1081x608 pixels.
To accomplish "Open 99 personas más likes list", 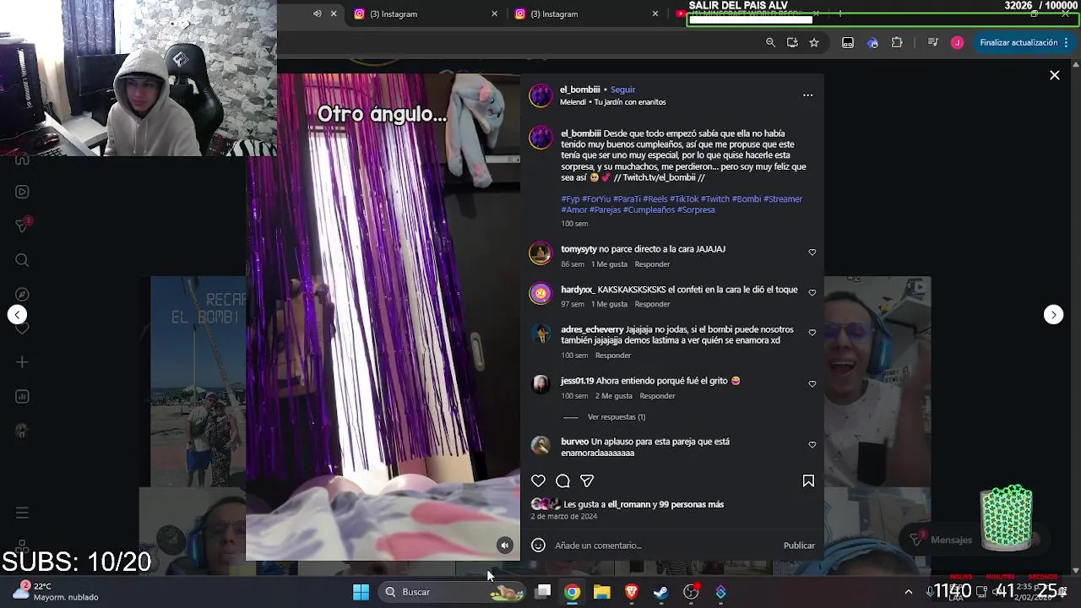I will pos(692,504).
